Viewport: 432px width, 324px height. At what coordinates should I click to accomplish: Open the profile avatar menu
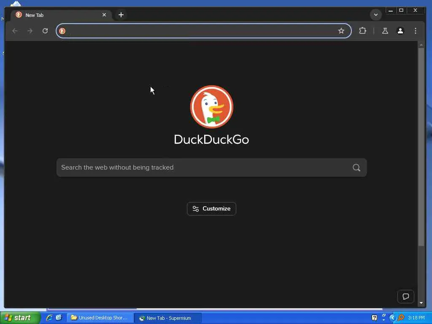pos(400,31)
